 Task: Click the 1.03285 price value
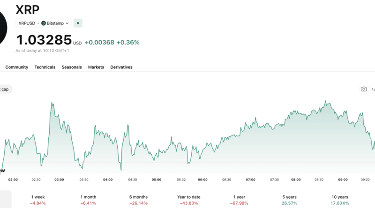[x=44, y=40]
